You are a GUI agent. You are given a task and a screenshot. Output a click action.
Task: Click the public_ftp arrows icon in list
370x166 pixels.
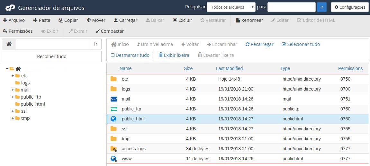pos(113,109)
